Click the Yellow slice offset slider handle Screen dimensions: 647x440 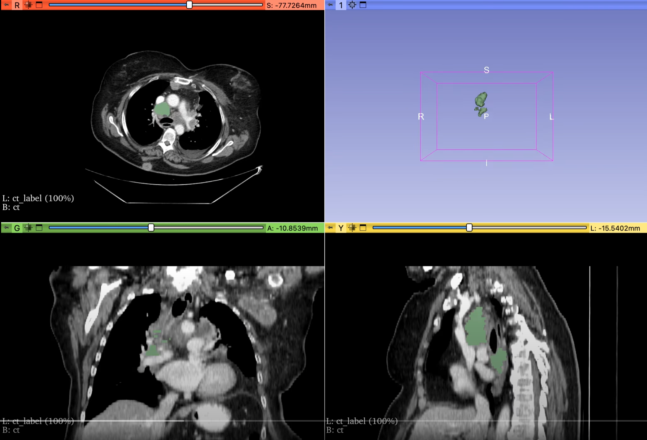tap(469, 228)
